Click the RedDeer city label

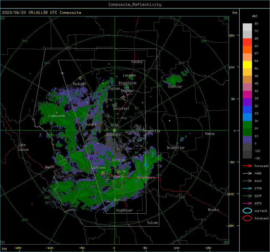click(127, 91)
